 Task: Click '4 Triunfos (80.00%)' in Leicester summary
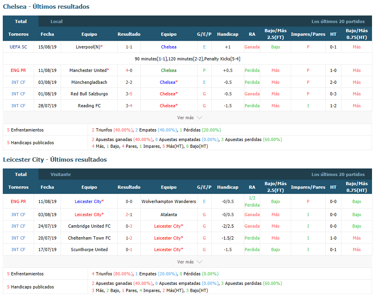pyautogui.click(x=112, y=273)
